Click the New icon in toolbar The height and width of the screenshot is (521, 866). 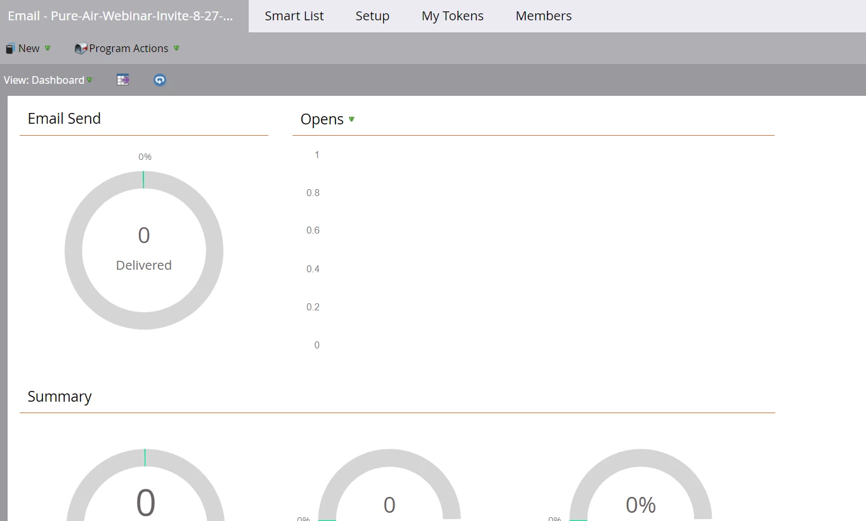coord(10,48)
